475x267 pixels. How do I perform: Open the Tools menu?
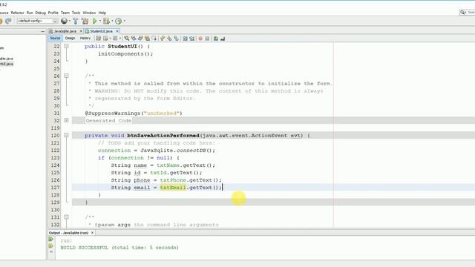[76, 13]
